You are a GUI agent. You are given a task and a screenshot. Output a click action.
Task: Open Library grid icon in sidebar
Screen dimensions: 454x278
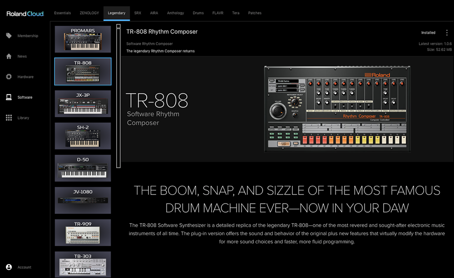[9, 118]
